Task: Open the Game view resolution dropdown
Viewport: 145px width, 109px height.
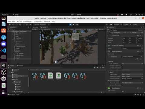Action: tap(49, 29)
